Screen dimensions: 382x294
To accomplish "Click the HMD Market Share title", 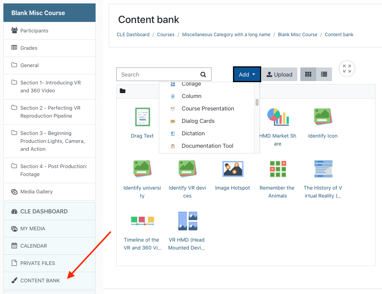I will 278,140.
